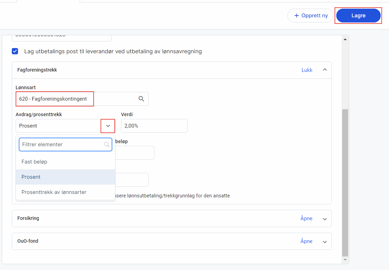This screenshot has width=389, height=270.
Task: Click the Lønnsart search magnifier icon
Action: [x=141, y=99]
